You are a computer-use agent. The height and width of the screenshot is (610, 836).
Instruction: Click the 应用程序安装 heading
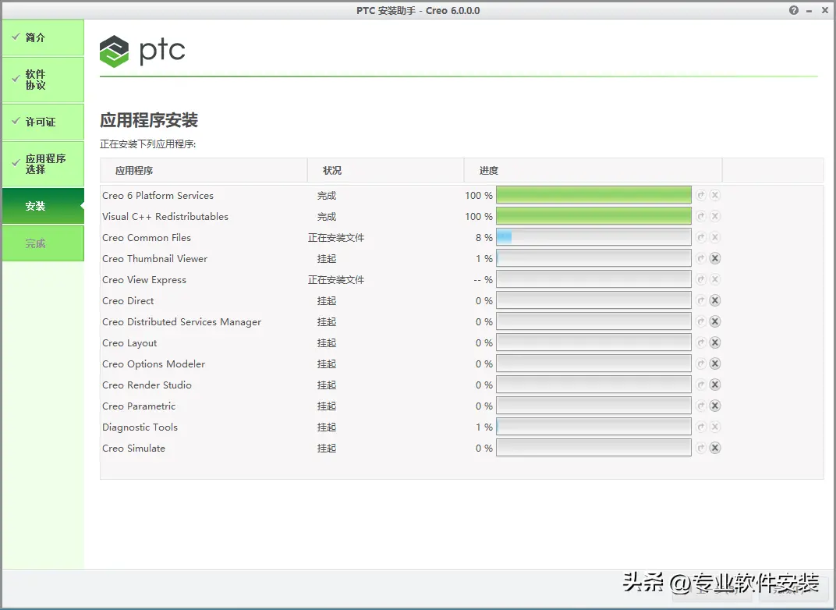(x=149, y=120)
